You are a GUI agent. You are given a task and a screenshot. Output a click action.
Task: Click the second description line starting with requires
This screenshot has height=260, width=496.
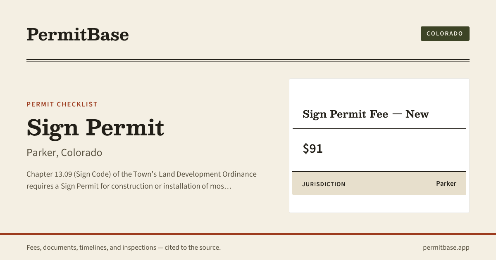(x=129, y=186)
